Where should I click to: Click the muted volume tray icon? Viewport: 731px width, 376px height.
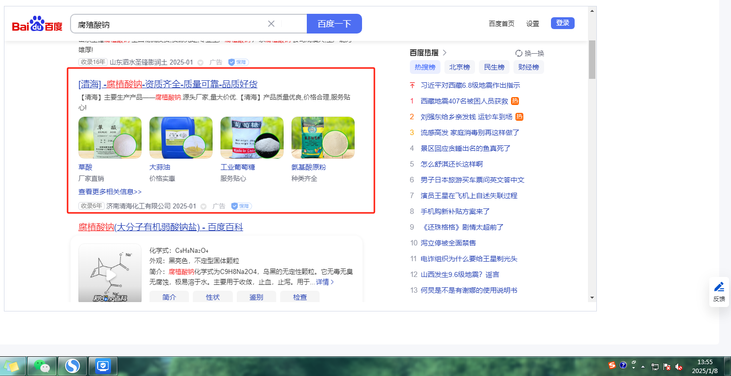coord(679,367)
